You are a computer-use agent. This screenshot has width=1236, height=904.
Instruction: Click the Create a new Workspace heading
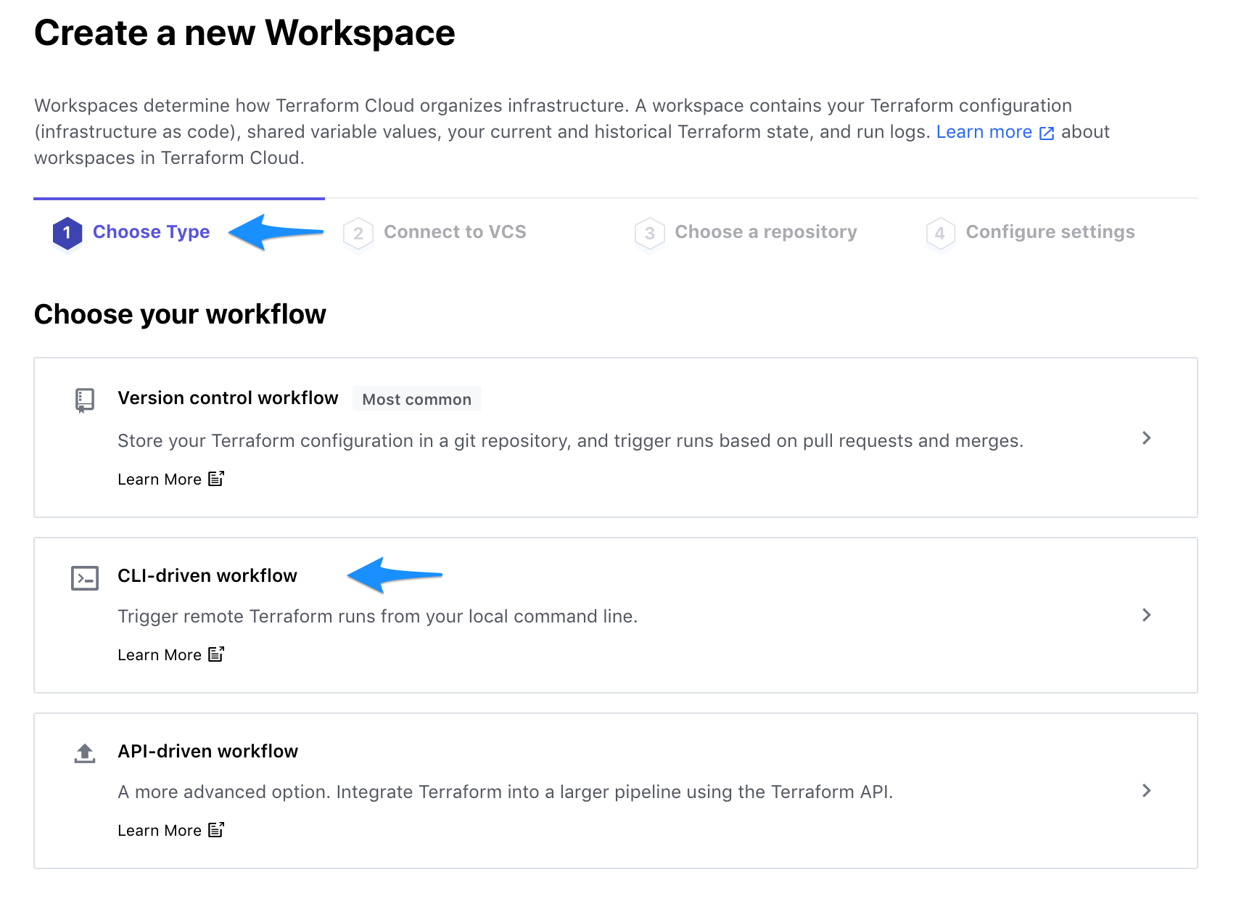tap(244, 33)
